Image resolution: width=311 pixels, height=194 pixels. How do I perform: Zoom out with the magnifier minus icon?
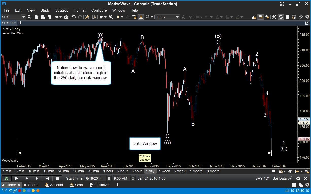pyautogui.click(x=111, y=17)
